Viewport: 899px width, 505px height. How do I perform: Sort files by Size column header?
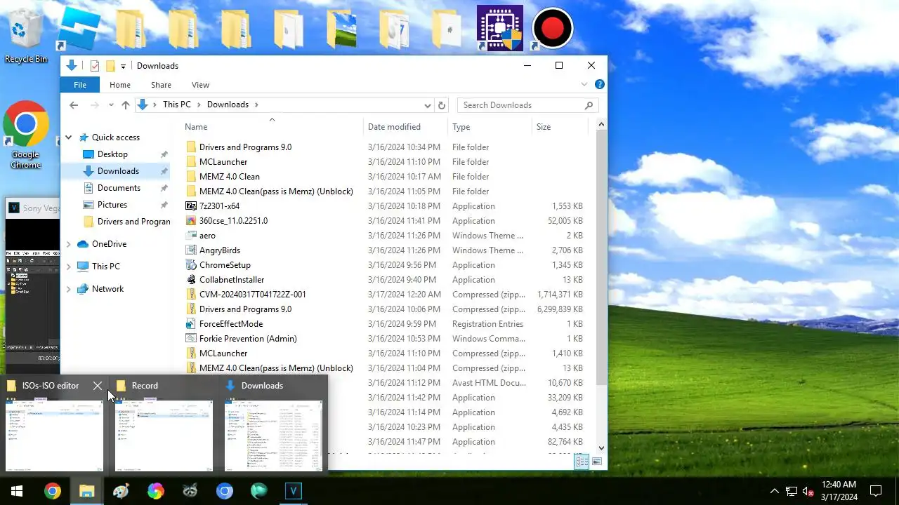[x=560, y=127]
